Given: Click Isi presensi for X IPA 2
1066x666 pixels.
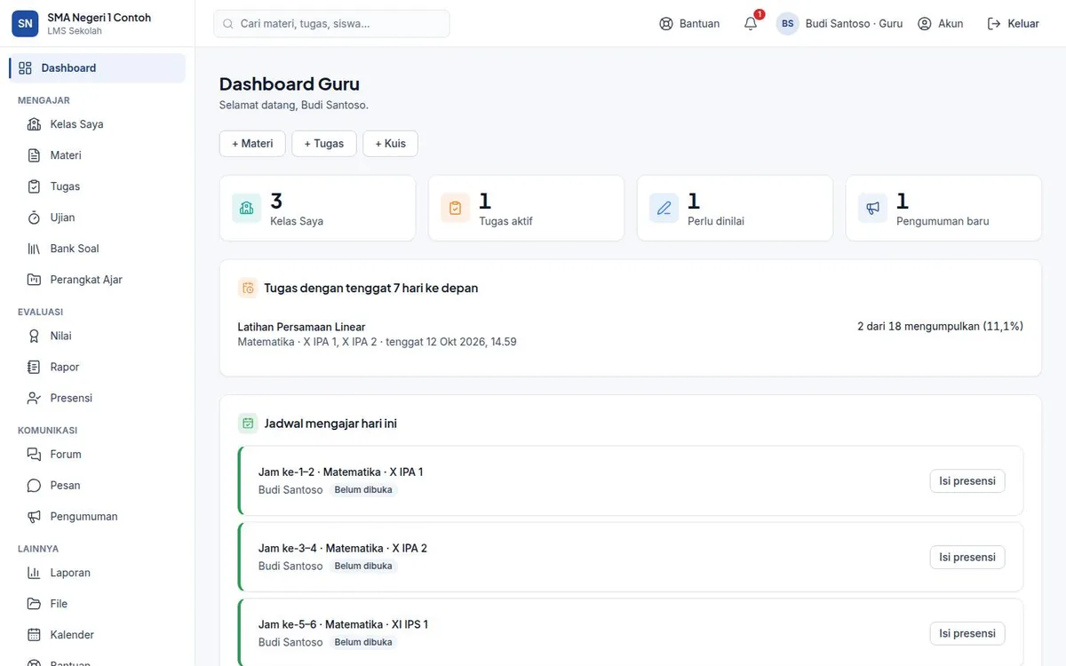Looking at the screenshot, I should click(967, 558).
